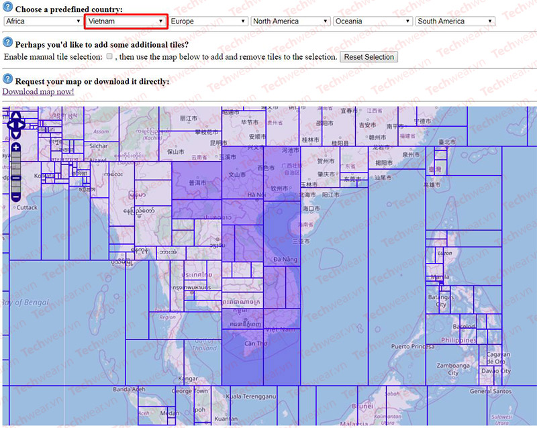
Task: Click the Gulf of Thailand label
Action: pyautogui.click(x=204, y=345)
